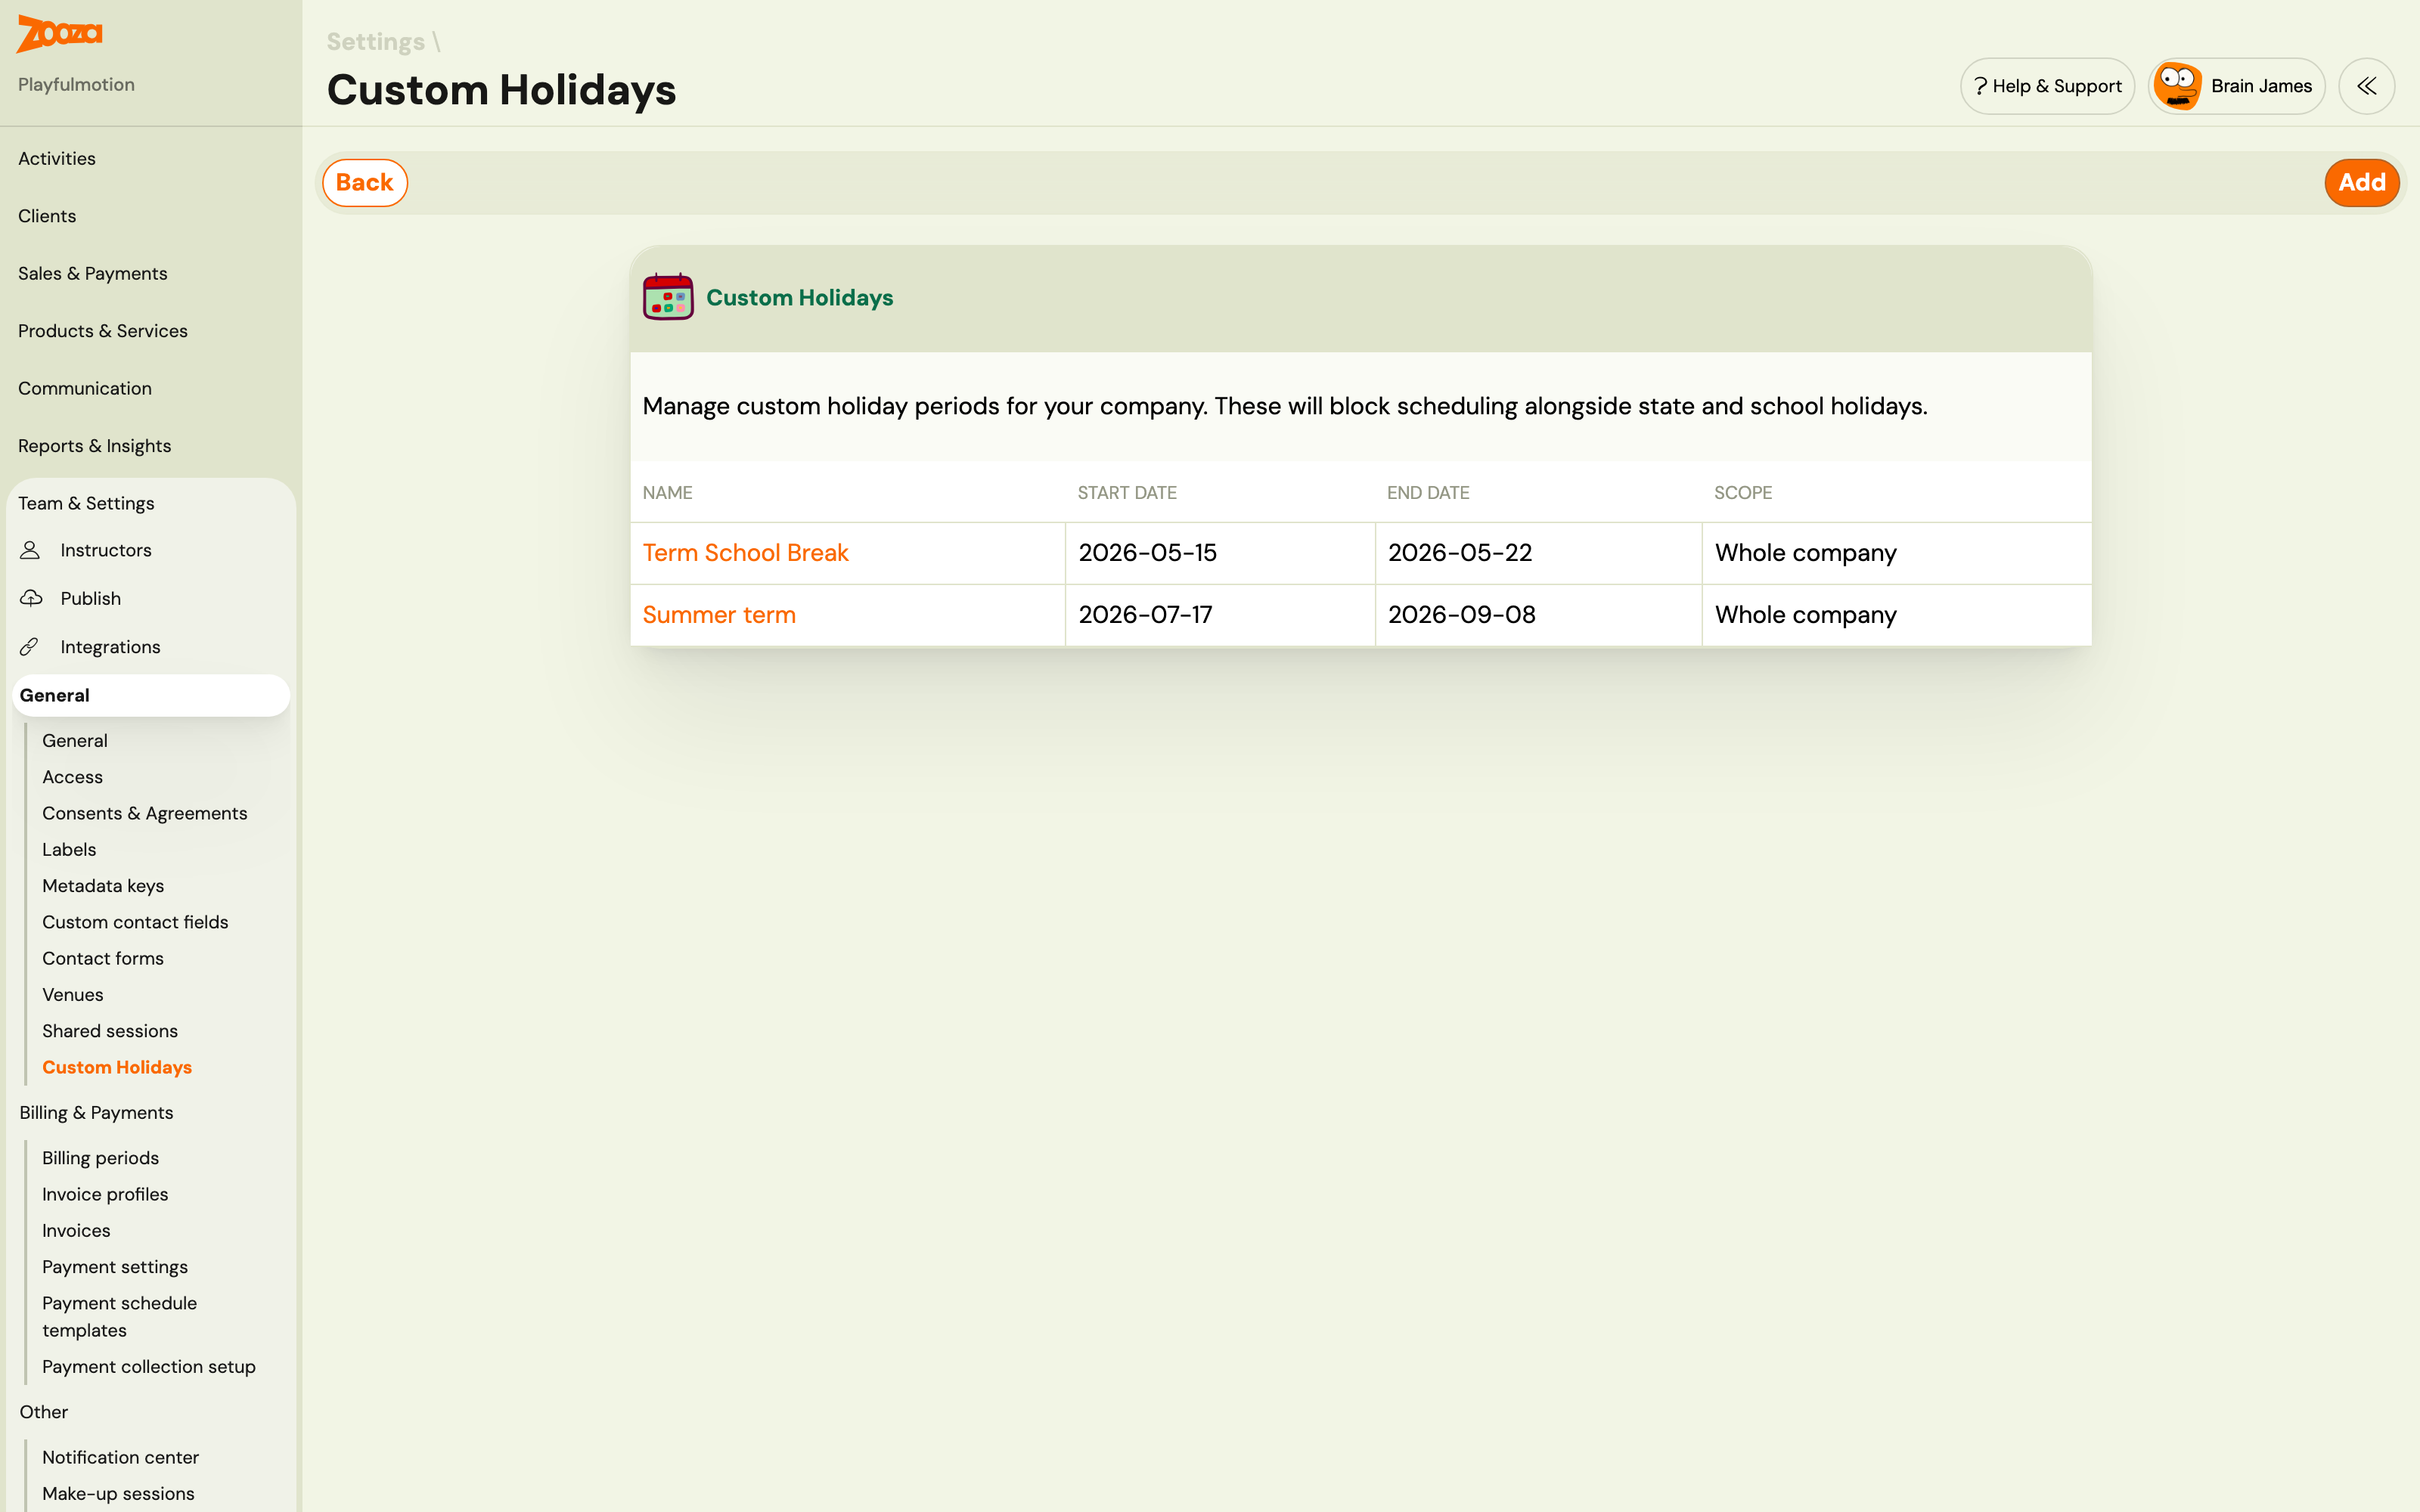Click the Instructors person icon

(30, 550)
